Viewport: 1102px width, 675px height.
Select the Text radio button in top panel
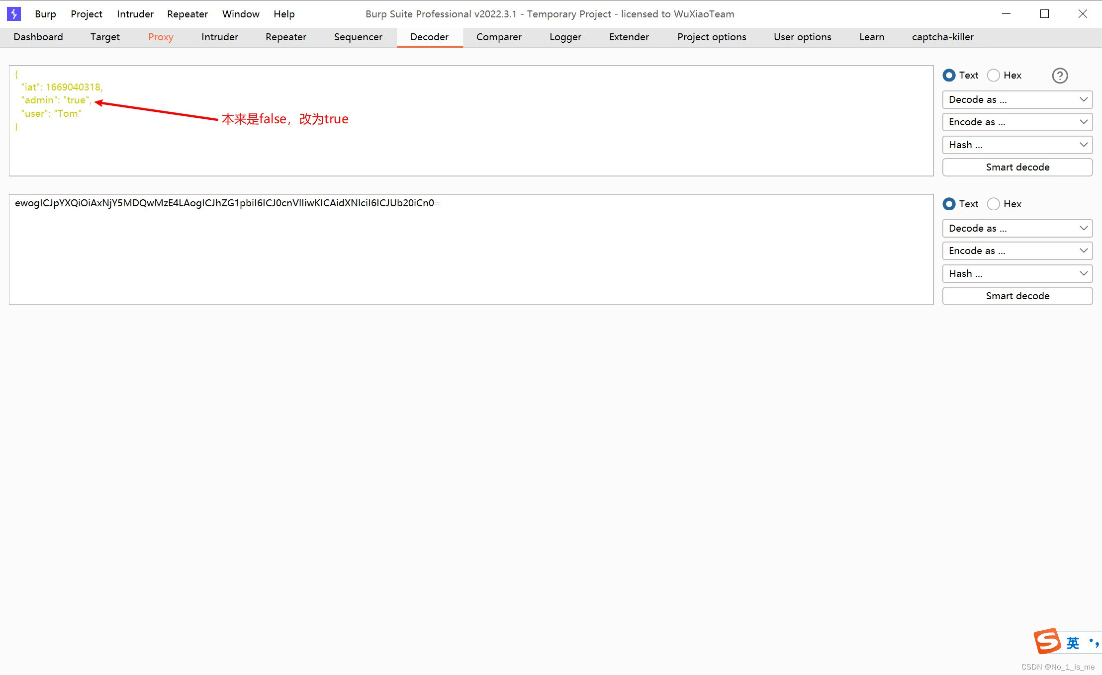(949, 75)
